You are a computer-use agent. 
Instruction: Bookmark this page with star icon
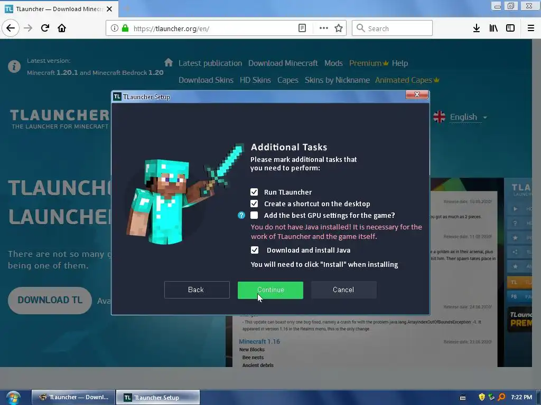(x=339, y=28)
